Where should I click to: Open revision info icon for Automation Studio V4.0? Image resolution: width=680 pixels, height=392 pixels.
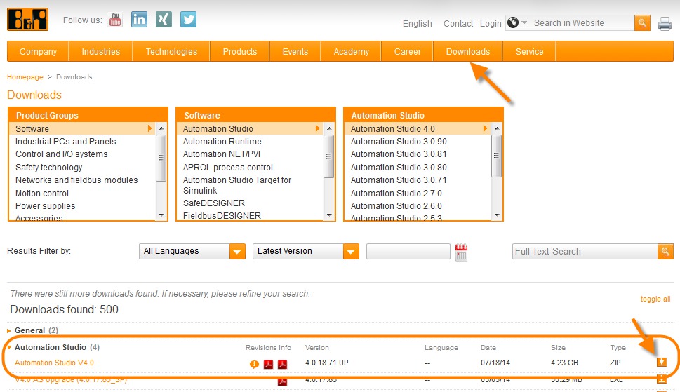(254, 364)
